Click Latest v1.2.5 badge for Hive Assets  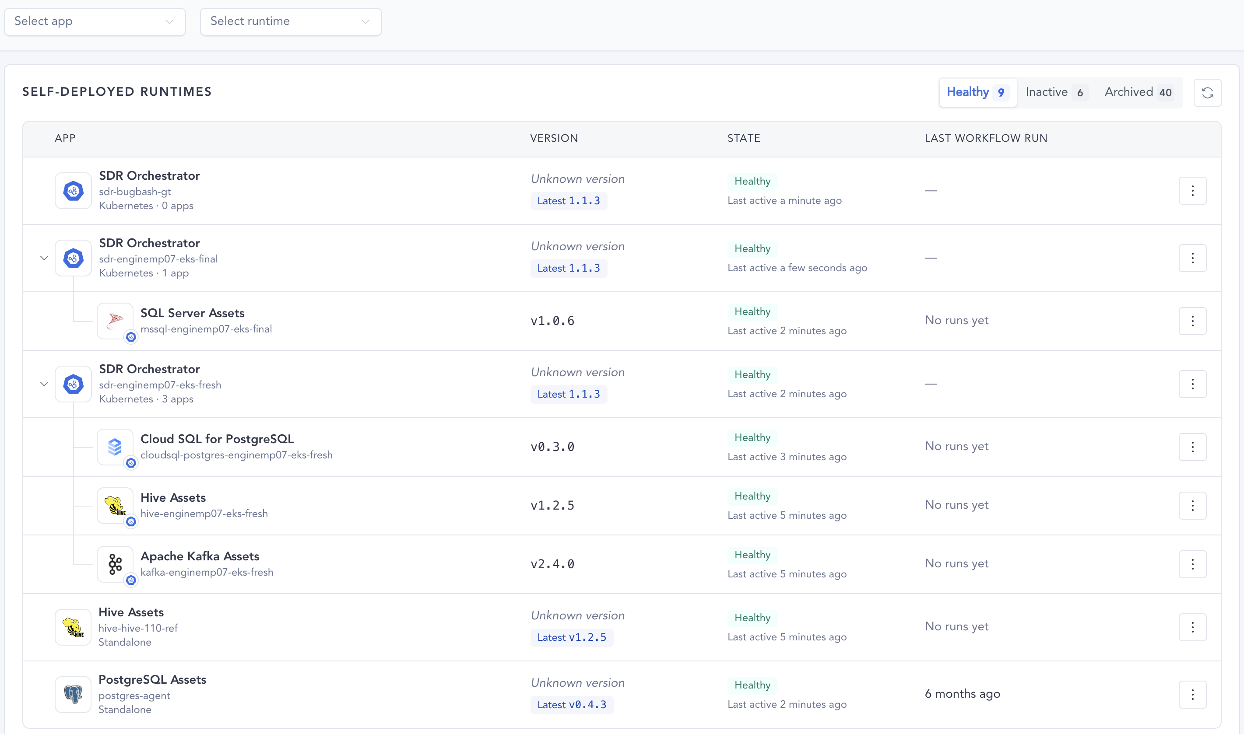click(572, 637)
